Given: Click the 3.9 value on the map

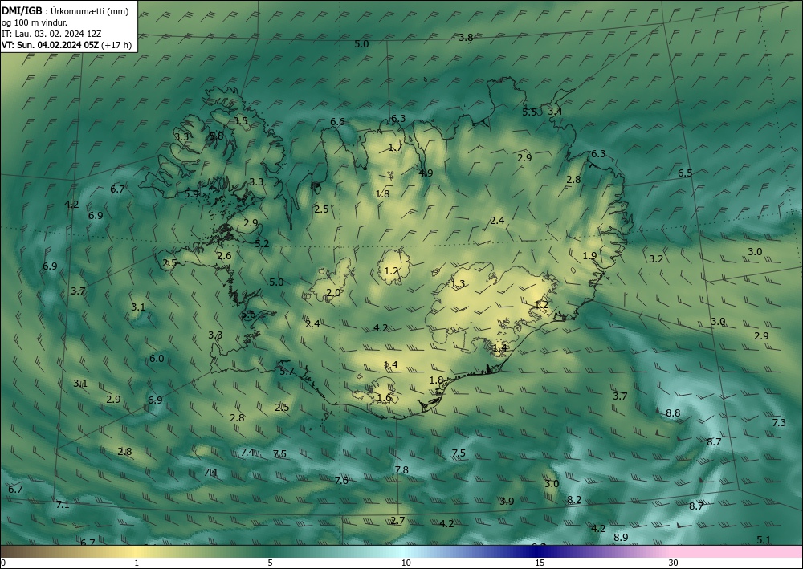Looking at the screenshot, I should 507,501.
